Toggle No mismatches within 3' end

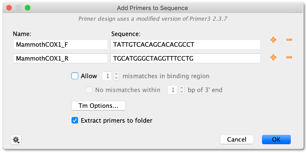click(89, 90)
